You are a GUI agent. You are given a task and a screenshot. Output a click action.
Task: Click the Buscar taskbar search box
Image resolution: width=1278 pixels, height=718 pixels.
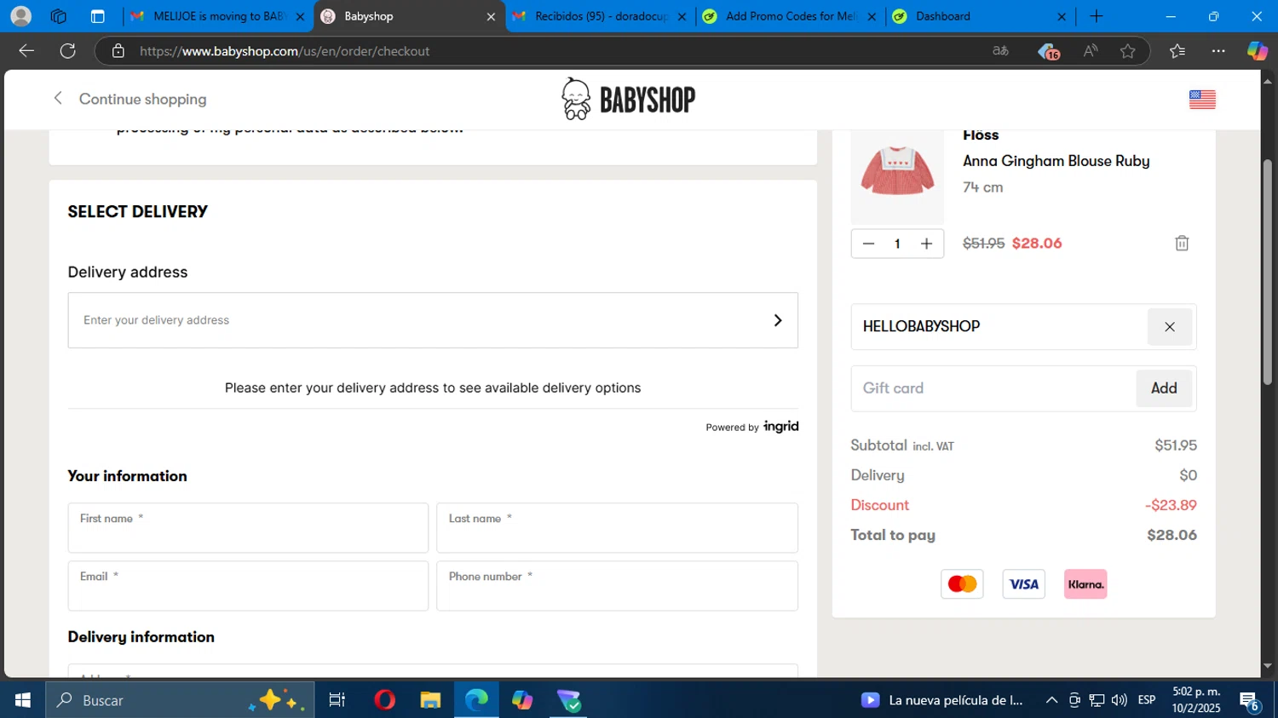pyautogui.click(x=180, y=700)
